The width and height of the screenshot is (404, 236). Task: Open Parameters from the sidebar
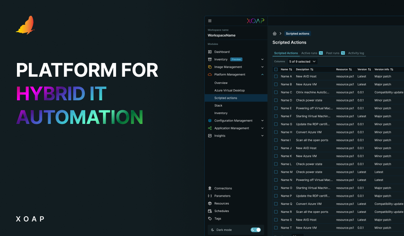coord(209,195)
